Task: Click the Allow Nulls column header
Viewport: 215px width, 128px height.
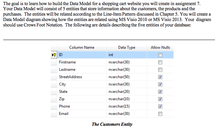Action: tap(160, 47)
